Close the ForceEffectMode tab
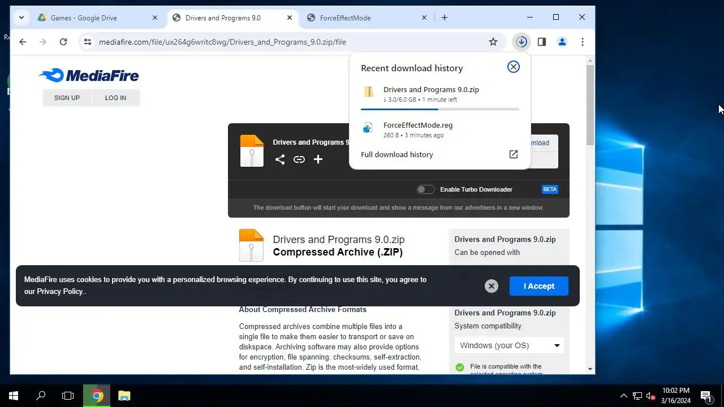 424,18
